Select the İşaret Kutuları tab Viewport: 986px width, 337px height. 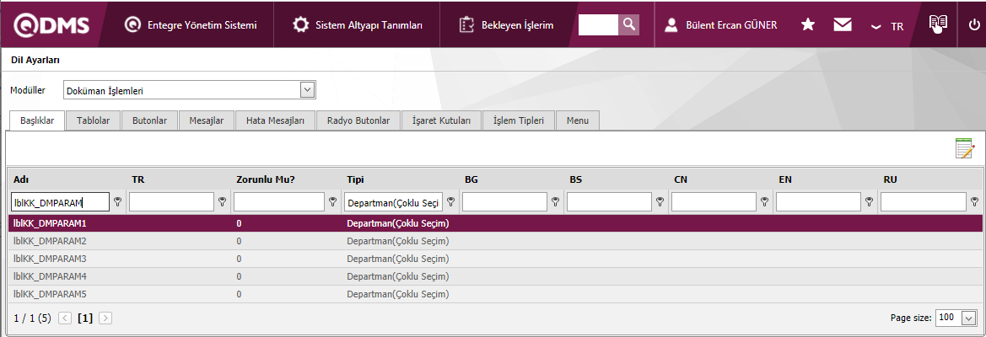pos(441,120)
